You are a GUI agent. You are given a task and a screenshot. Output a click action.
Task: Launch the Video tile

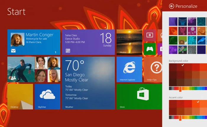pos(150,35)
